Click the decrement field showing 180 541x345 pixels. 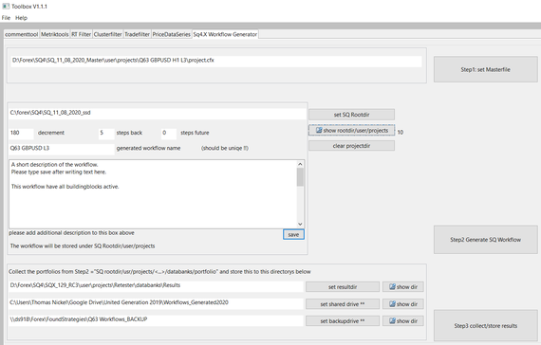click(x=22, y=134)
